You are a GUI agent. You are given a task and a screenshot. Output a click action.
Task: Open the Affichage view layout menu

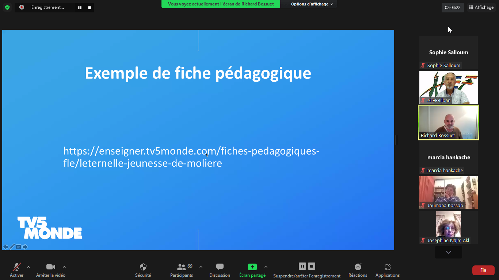[481, 7]
